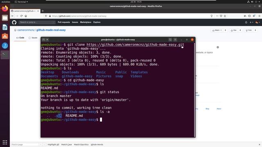Toggle Highlight All in find bar
This screenshot has width=262, height=147.
[53, 145]
